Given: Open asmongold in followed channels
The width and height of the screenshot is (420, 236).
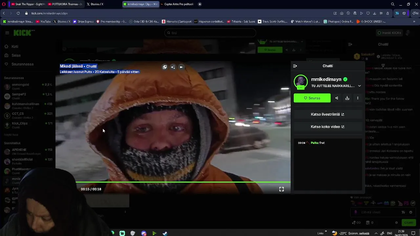Looking at the screenshot, I should point(28,87).
